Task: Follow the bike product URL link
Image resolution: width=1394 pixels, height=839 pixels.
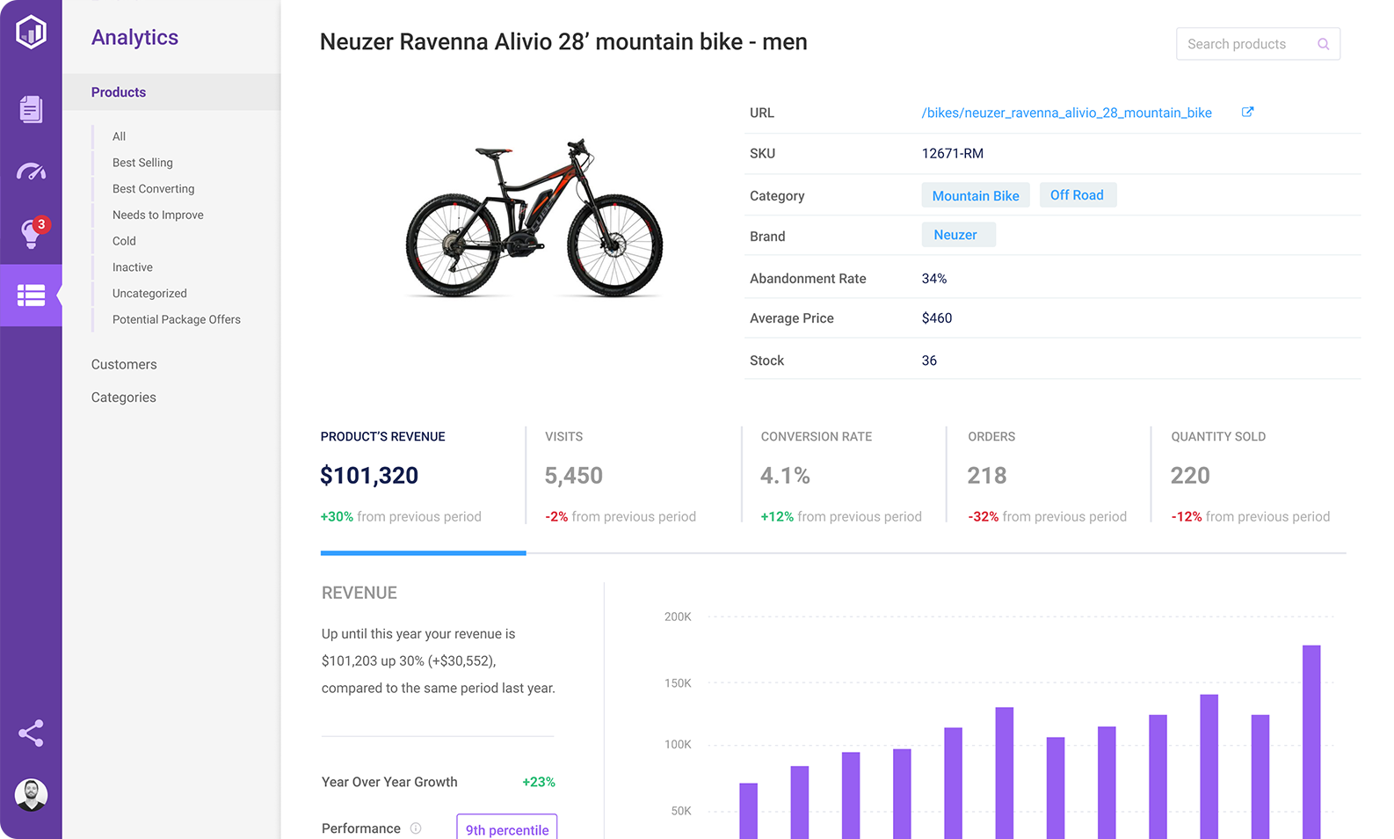Action: coord(1066,113)
